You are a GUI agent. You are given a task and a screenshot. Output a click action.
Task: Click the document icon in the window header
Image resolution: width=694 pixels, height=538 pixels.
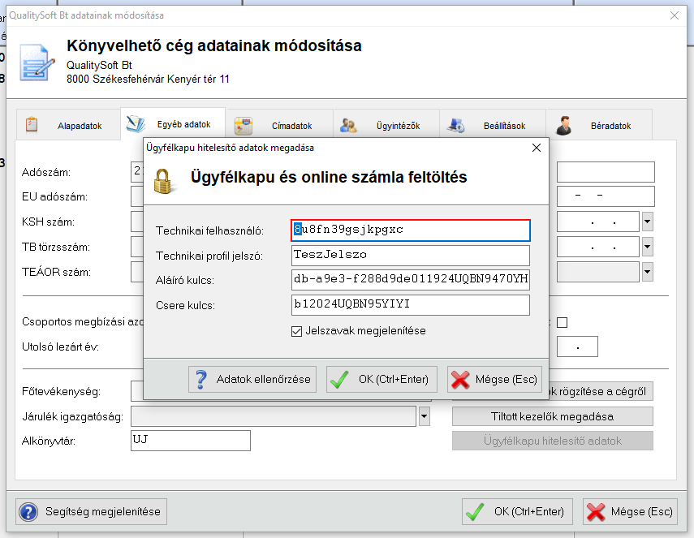tap(37, 61)
